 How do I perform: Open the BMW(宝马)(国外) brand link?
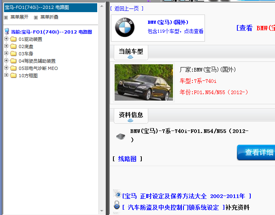[x=168, y=22]
